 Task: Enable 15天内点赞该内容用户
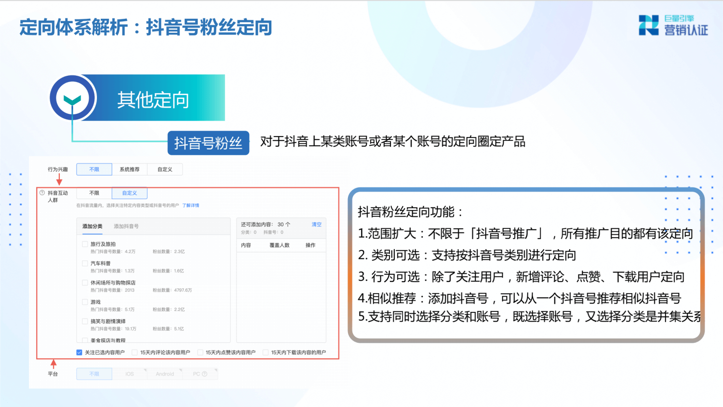pos(200,353)
